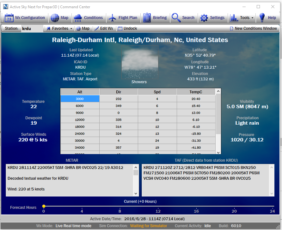
Task: Open Briefing clipboard icon
Action: click(147, 18)
